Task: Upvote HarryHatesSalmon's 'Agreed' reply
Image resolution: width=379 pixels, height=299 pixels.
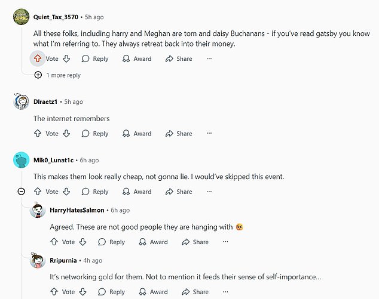Action: coord(54,242)
